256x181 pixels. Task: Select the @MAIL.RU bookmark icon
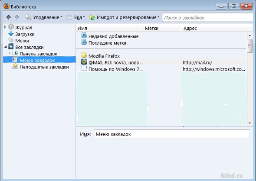pos(84,62)
